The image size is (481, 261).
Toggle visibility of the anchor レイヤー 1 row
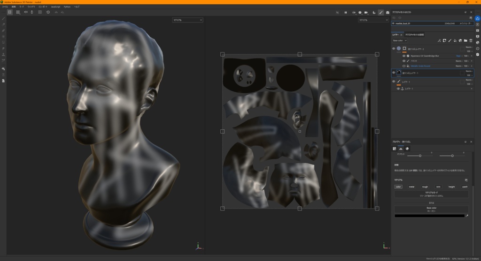[398, 89]
